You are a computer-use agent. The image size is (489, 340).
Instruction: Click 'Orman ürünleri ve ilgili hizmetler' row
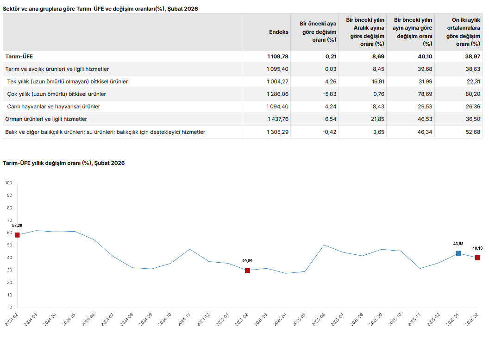click(x=46, y=119)
